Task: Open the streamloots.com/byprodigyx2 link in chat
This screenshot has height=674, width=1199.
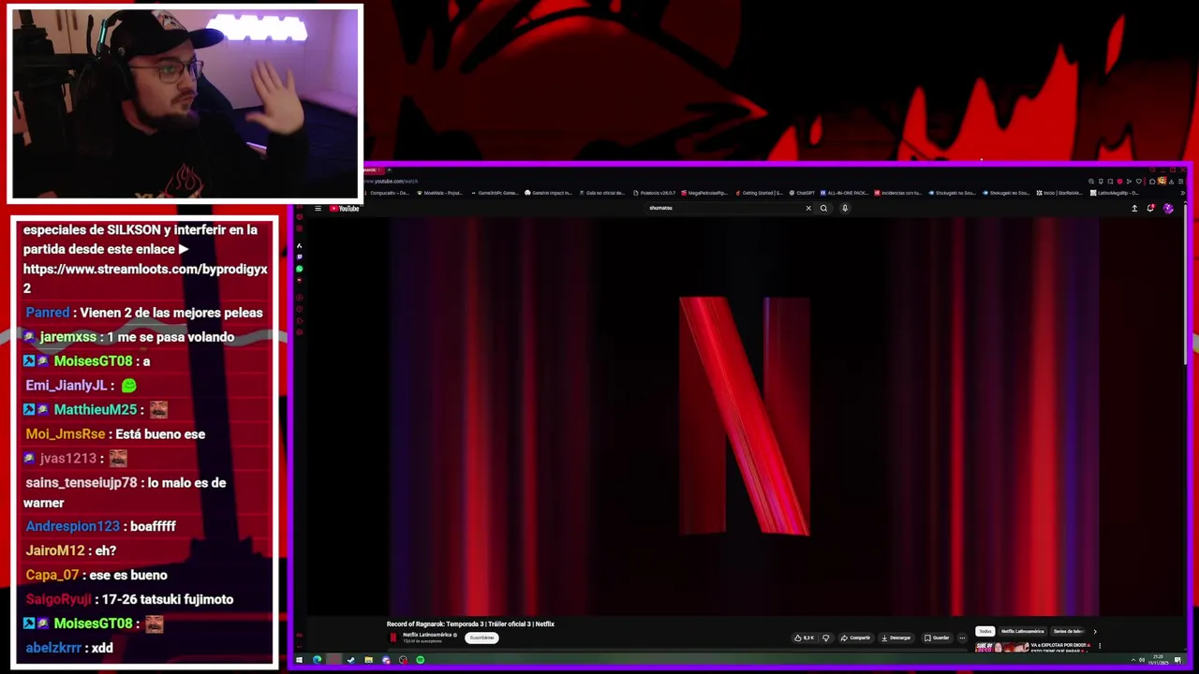Action: click(x=145, y=278)
